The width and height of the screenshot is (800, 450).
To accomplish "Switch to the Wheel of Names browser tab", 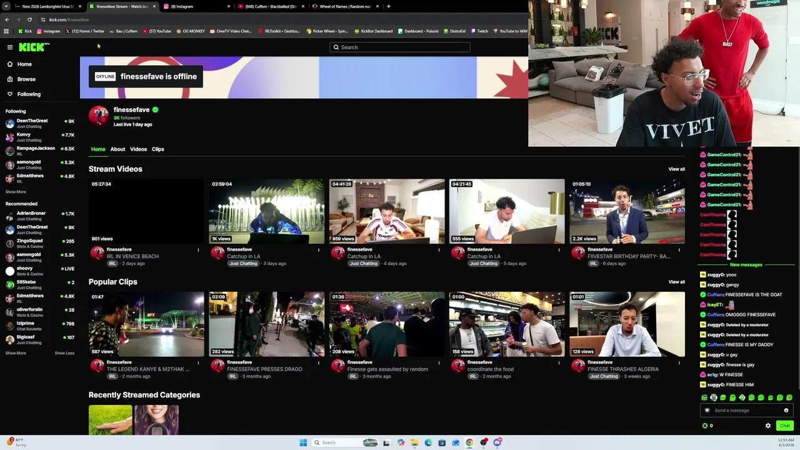I will coord(345,6).
